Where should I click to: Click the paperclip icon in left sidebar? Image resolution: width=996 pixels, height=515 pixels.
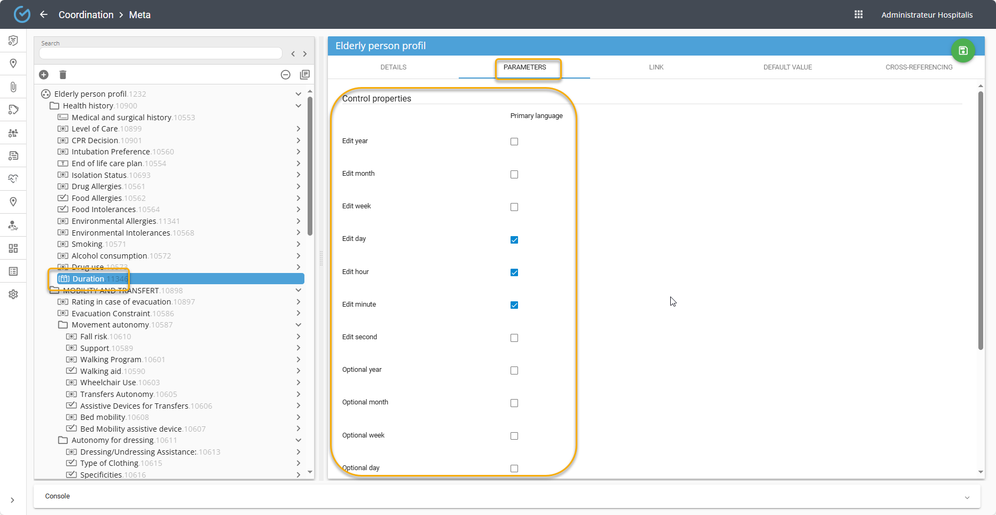coord(13,87)
